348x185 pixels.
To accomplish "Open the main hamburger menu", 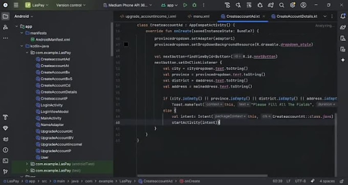I will coord(16,5).
